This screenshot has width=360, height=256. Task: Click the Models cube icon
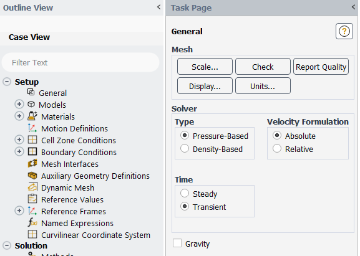(x=31, y=104)
